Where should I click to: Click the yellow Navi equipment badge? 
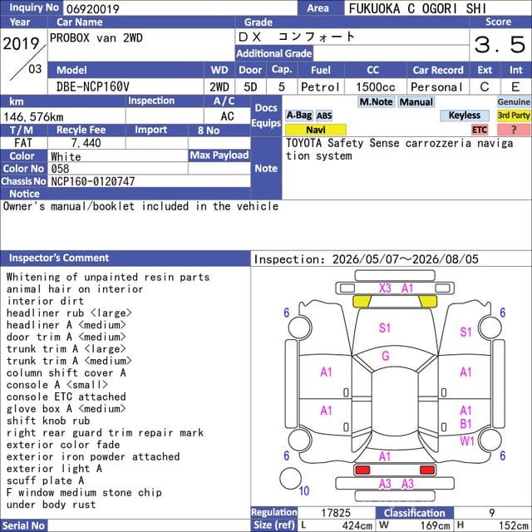[316, 130]
